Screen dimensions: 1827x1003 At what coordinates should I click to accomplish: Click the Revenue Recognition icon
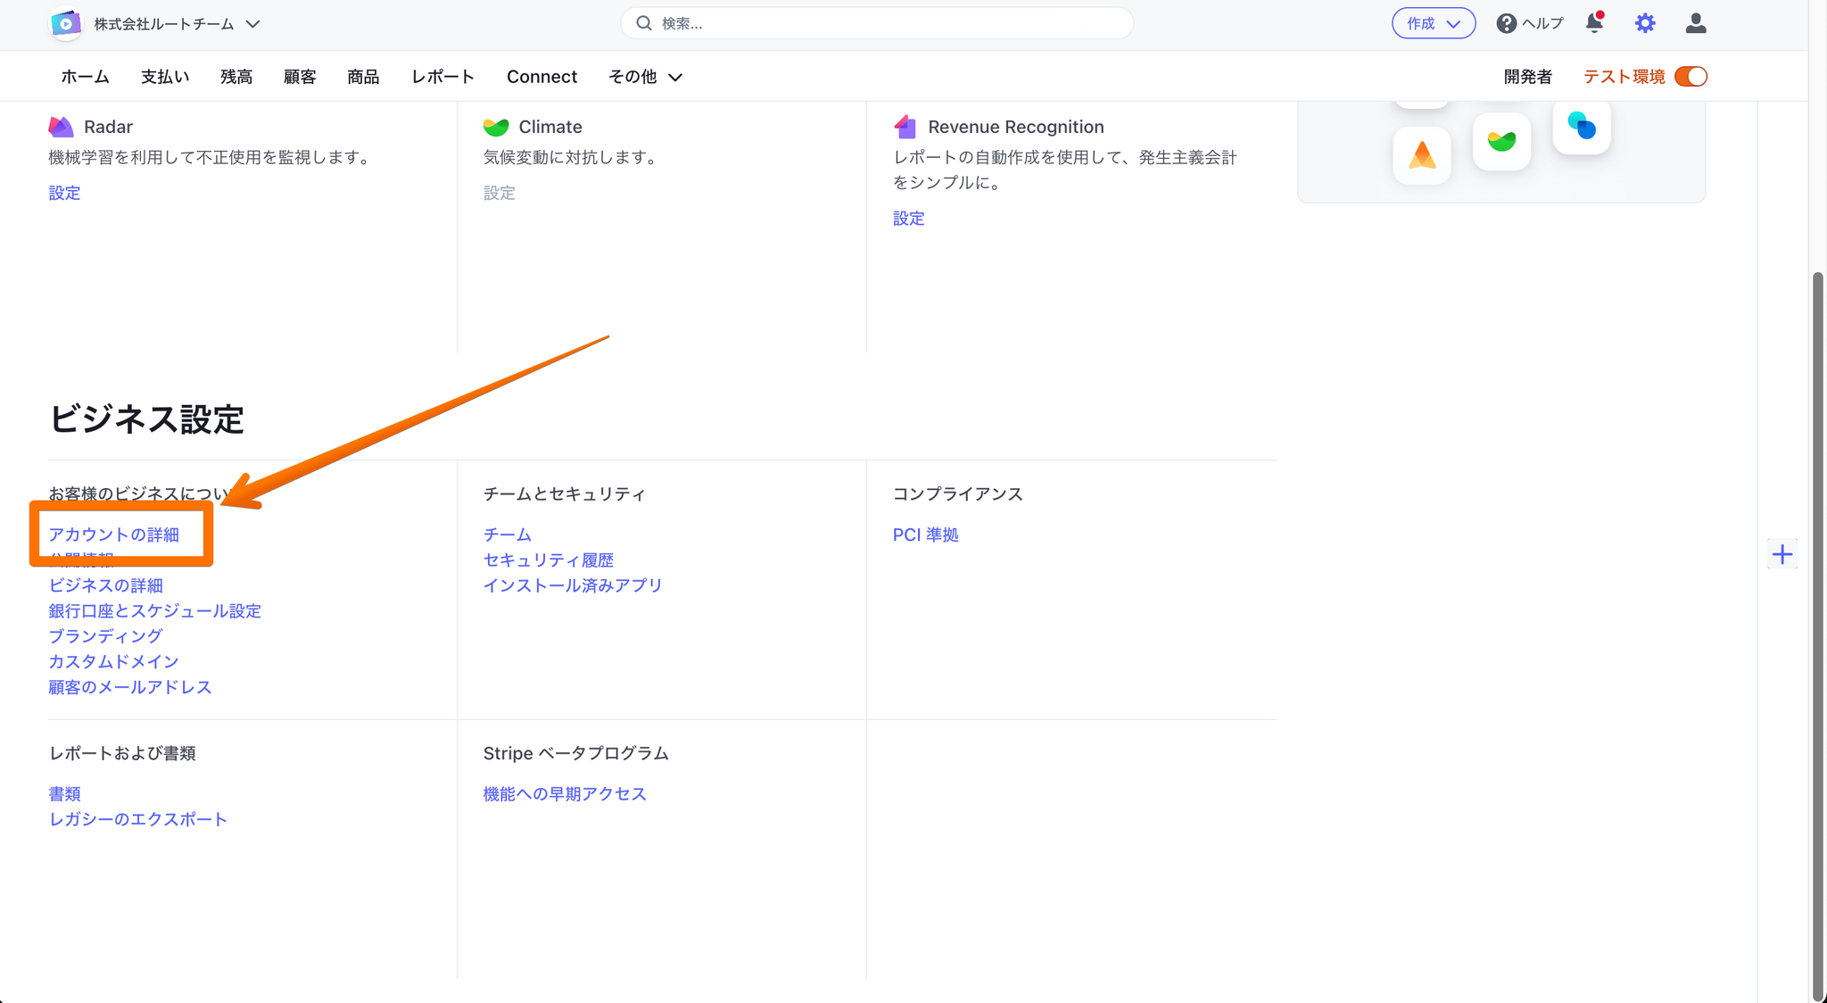[905, 127]
